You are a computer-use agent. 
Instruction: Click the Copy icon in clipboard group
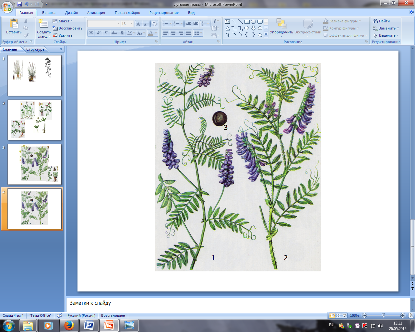(x=26, y=28)
